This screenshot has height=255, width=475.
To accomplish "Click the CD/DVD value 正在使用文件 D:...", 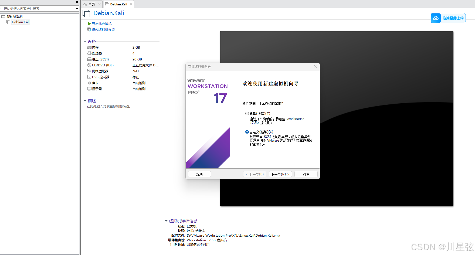I will (x=145, y=65).
